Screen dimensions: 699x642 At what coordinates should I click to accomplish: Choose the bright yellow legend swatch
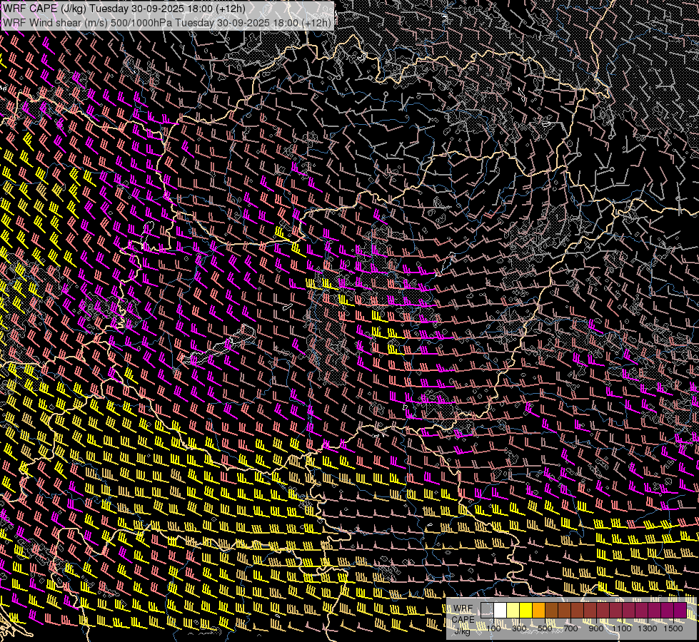pyautogui.click(x=525, y=610)
